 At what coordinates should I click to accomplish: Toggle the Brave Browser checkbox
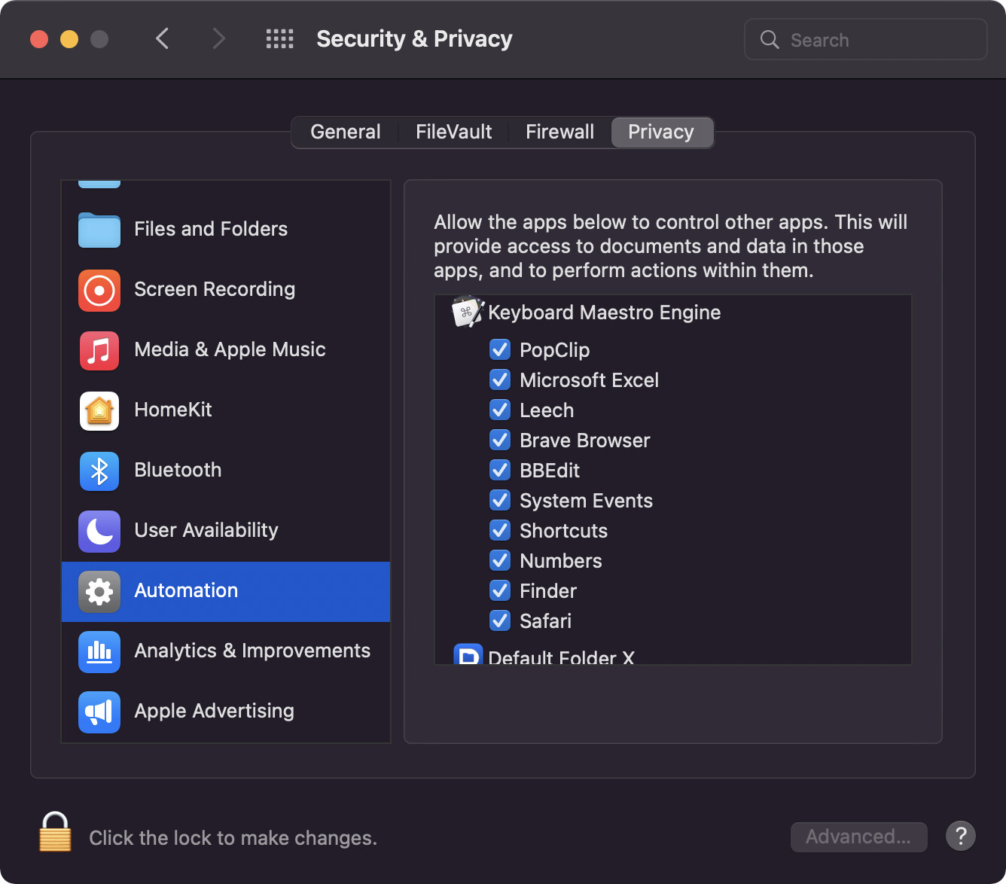(x=500, y=440)
